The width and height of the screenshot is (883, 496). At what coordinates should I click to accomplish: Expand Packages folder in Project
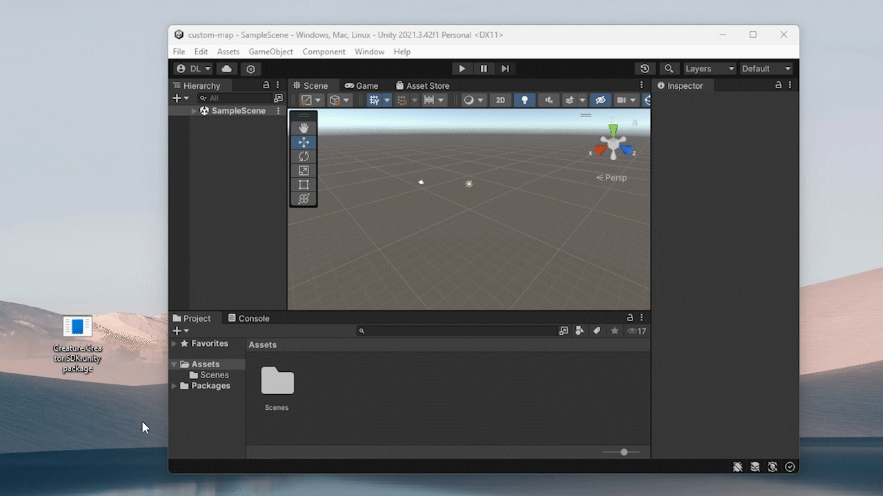pyautogui.click(x=175, y=386)
